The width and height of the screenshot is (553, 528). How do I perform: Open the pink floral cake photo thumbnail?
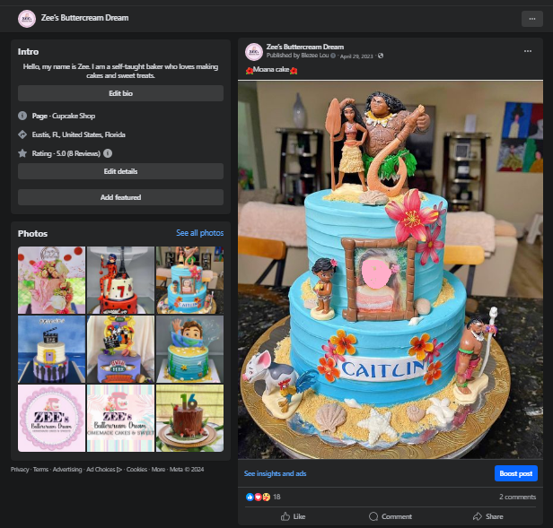click(x=51, y=280)
